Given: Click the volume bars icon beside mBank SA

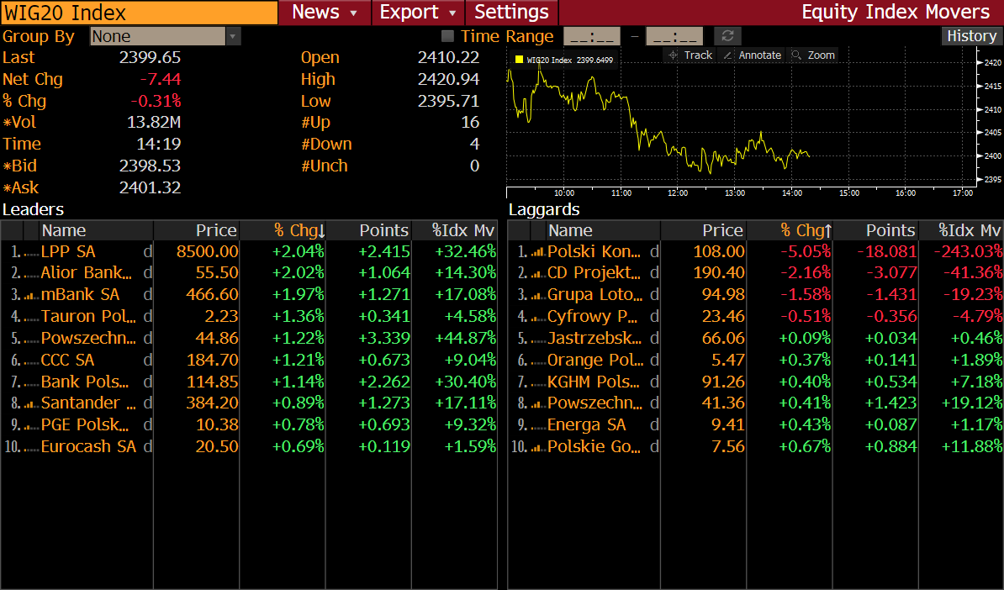Looking at the screenshot, I should 32,295.
